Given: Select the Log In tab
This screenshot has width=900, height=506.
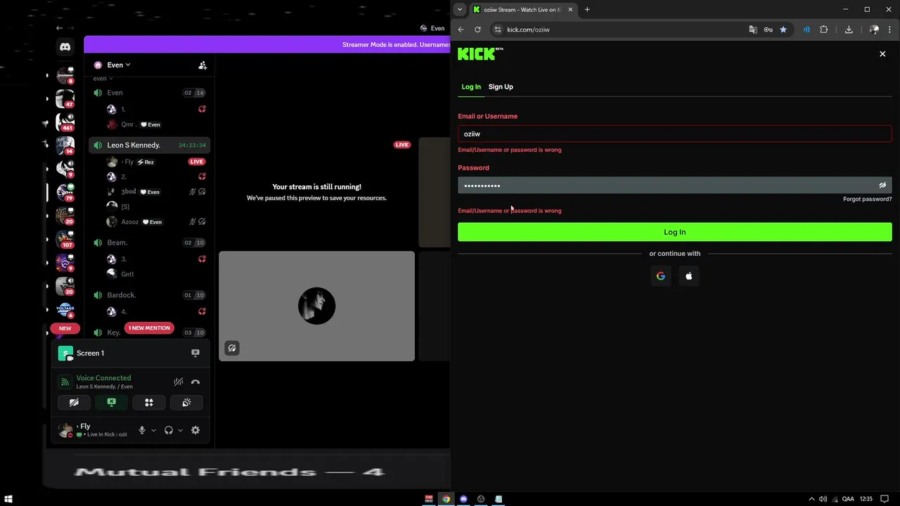Looking at the screenshot, I should coord(471,86).
